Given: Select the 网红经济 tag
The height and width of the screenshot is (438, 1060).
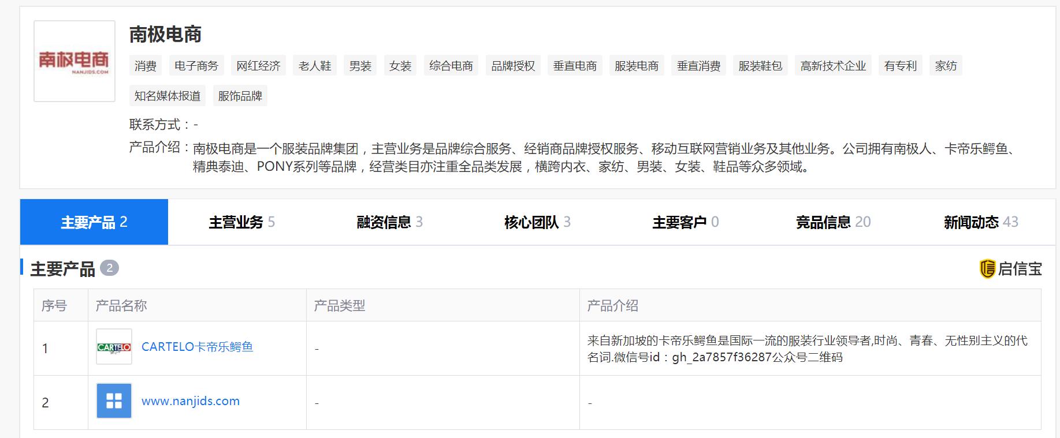Looking at the screenshot, I should [258, 66].
